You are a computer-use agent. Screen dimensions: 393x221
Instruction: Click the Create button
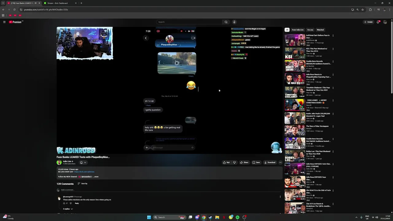[368, 22]
